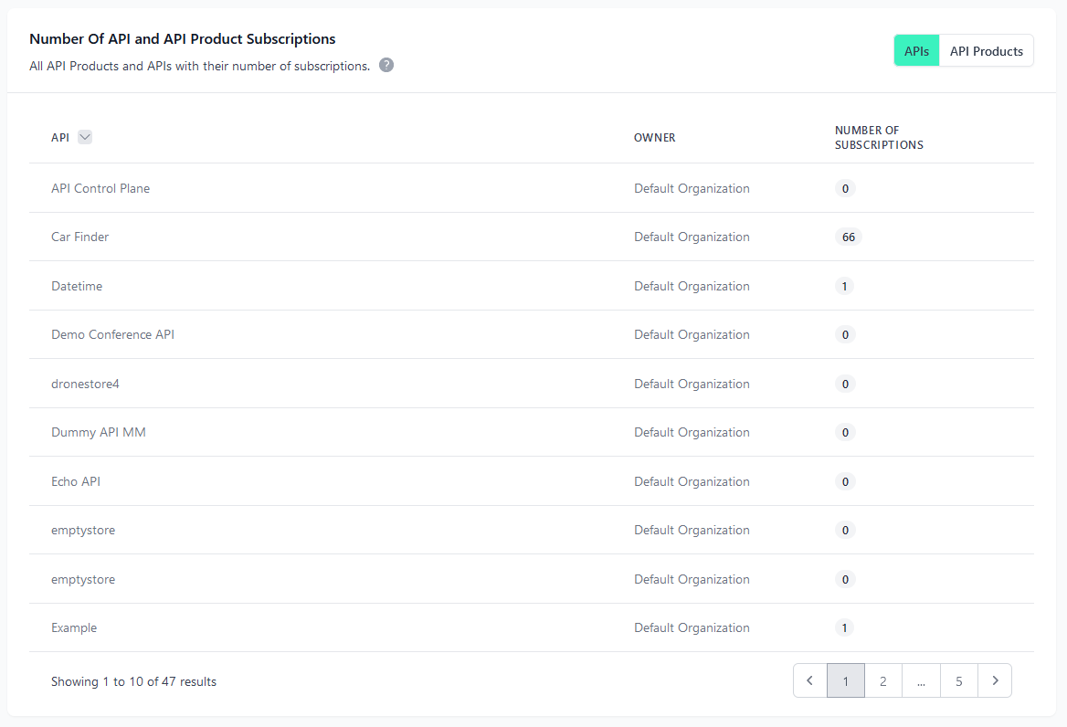1067x727 pixels.
Task: Open the Dummy API MM entry
Action: pyautogui.click(x=99, y=432)
